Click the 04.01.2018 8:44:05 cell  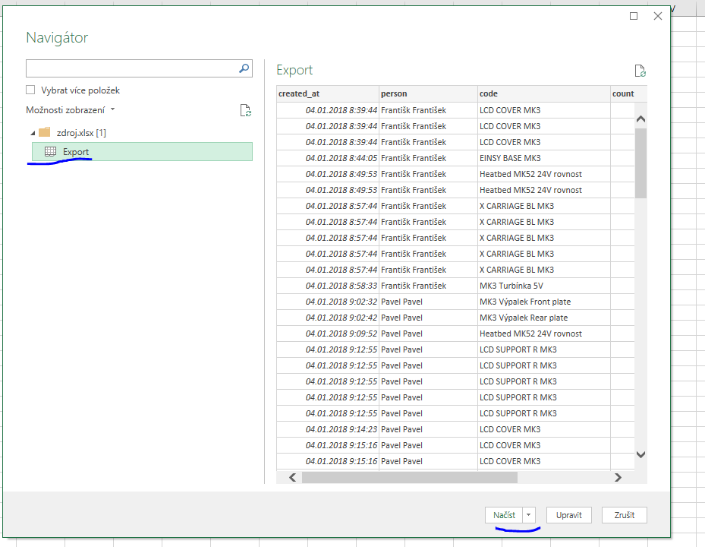pyautogui.click(x=328, y=158)
